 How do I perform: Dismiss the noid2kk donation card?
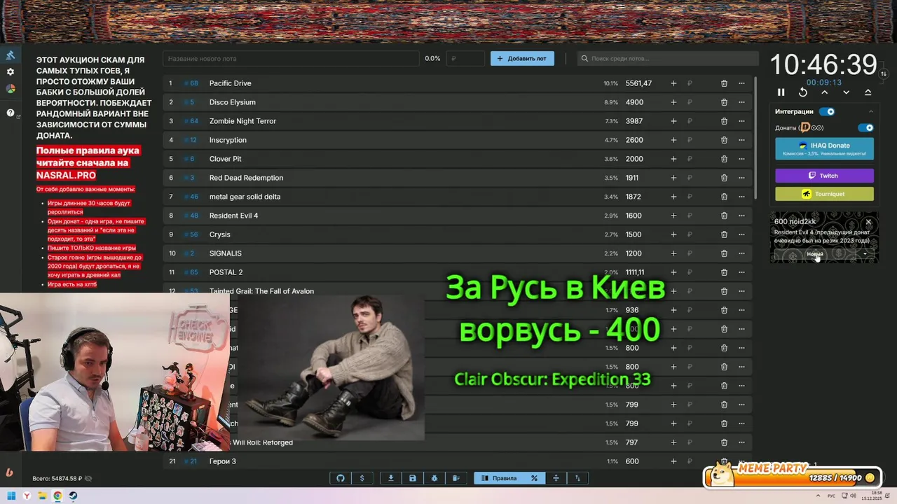[x=868, y=222]
